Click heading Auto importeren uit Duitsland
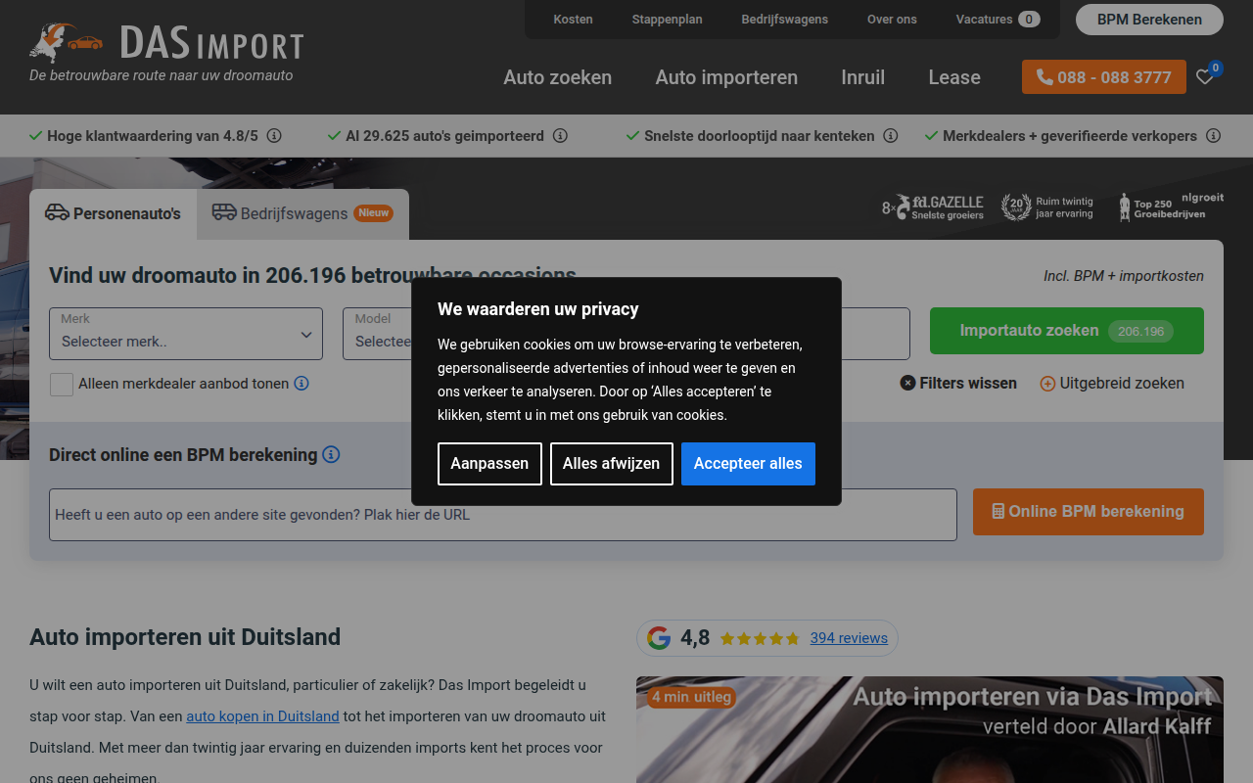Image resolution: width=1253 pixels, height=783 pixels. tap(185, 637)
